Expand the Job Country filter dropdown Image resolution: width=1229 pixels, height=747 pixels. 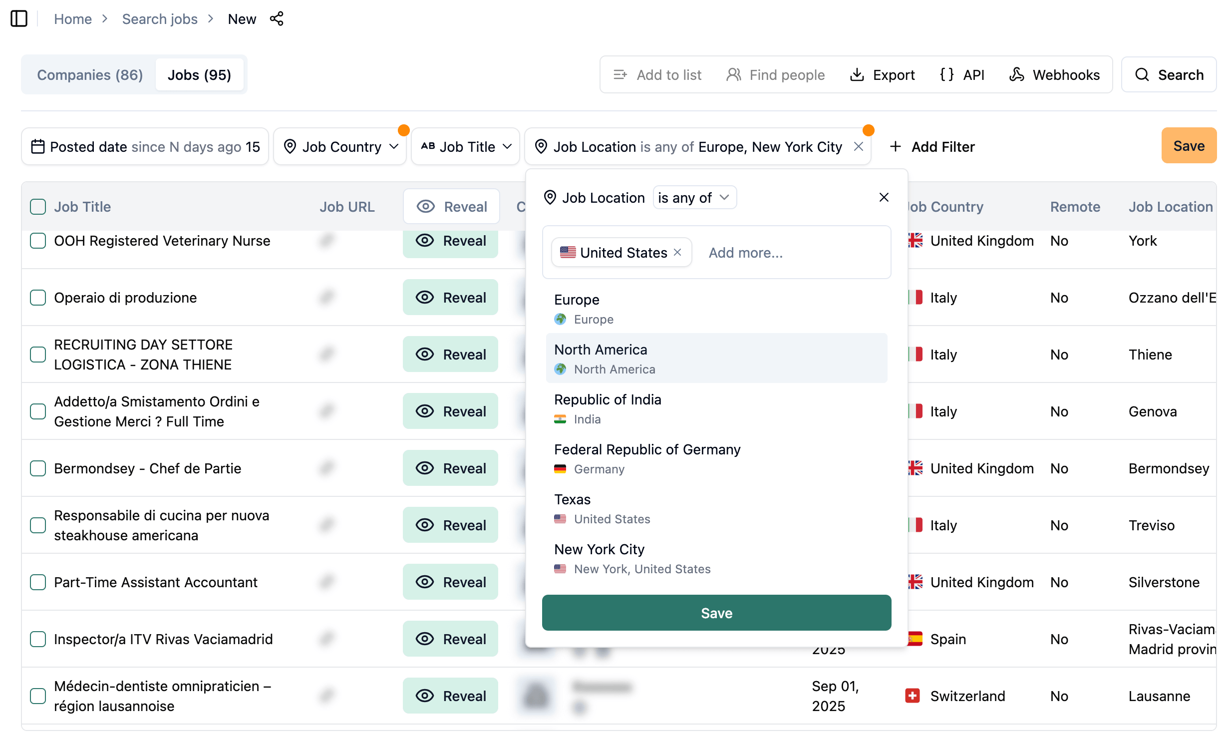point(341,147)
